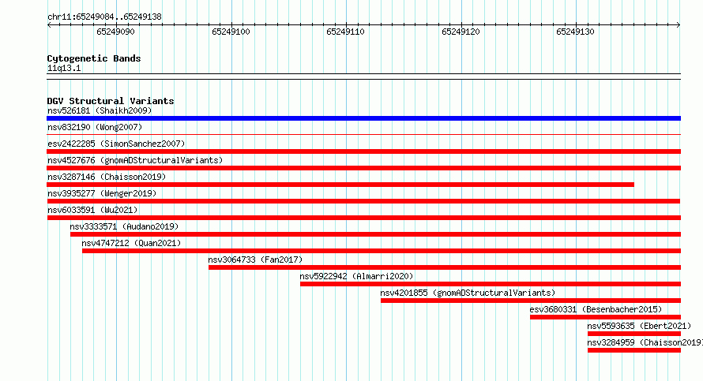Viewport: 703px width, 381px height.
Task: Open nsv6033591 (Wu2021) label
Action: pos(92,210)
